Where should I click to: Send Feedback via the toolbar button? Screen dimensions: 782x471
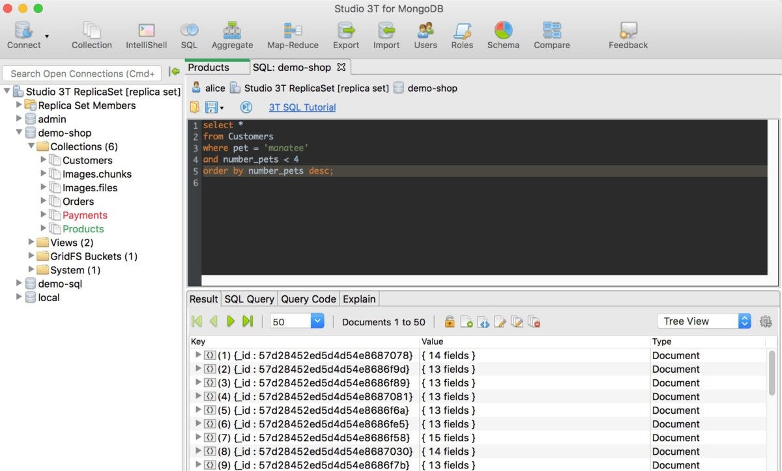tap(628, 34)
